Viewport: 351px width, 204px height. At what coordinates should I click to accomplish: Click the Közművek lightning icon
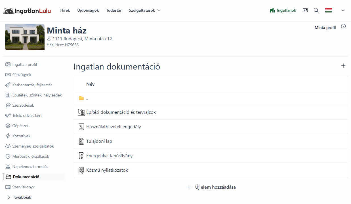pos(8,136)
